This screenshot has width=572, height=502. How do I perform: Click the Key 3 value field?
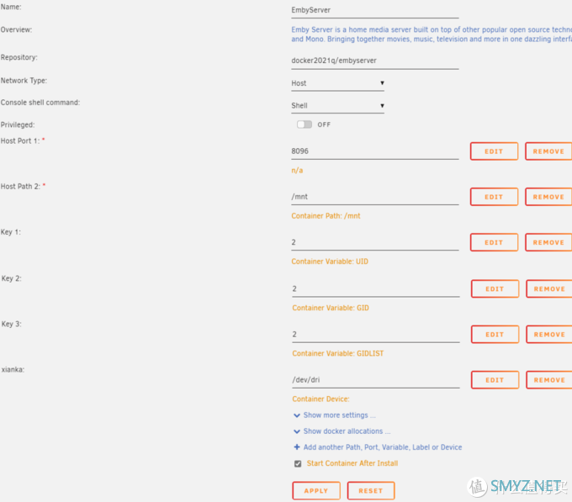[x=375, y=335]
